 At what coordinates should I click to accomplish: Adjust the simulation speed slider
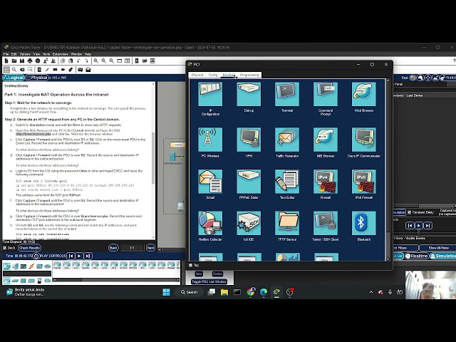(418, 232)
